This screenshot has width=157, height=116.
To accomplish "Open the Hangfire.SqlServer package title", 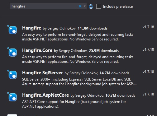I will pos(43,73).
